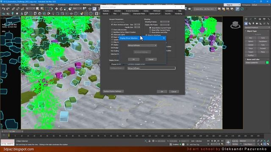Screen dimensions: 271x152
Task: Click Restore Factory Settings button
Action: click(113, 91)
